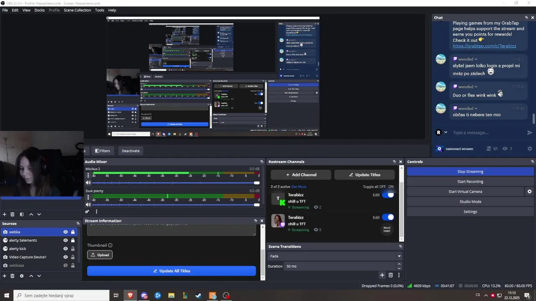Add a new source with plus icon

(5, 276)
